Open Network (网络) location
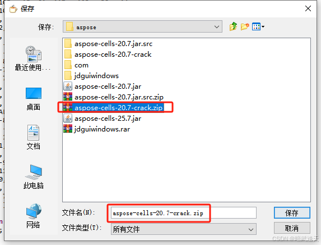The image size is (321, 245). (x=34, y=216)
